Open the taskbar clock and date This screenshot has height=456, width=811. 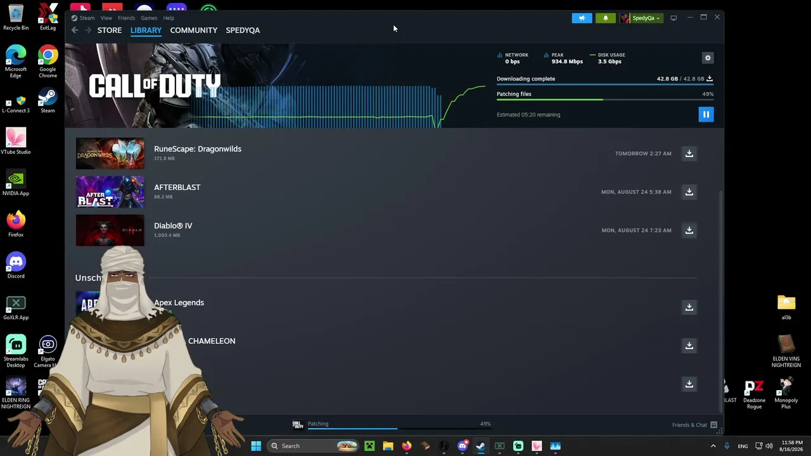[x=792, y=446]
